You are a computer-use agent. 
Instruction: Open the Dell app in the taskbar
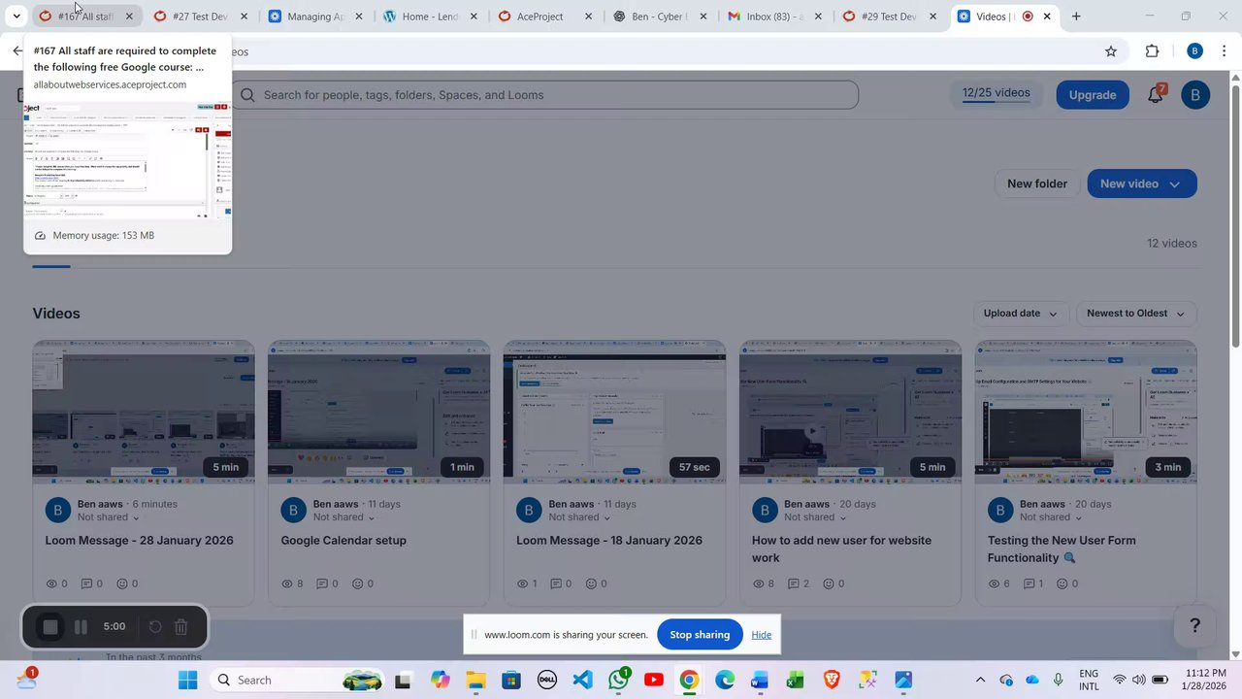click(547, 680)
